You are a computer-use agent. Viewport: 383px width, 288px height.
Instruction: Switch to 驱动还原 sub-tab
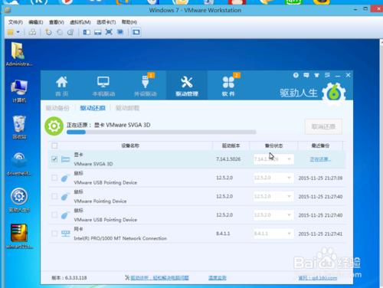(93, 108)
